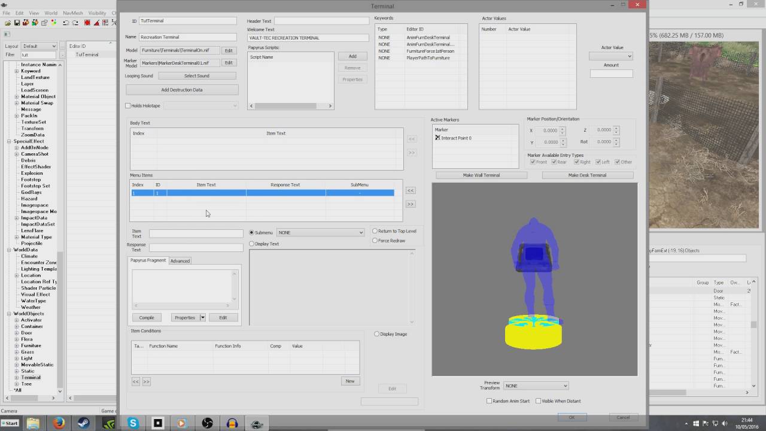Viewport: 766px width, 431px height.
Task: Open the Submenu NONE dropdown
Action: (x=320, y=232)
